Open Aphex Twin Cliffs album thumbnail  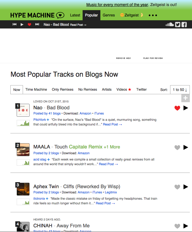23,189
